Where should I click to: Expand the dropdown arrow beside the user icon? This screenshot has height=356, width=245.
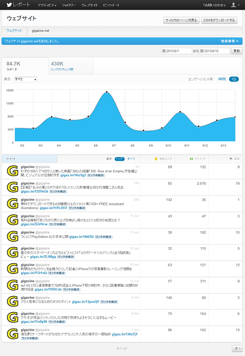click(x=239, y=5)
